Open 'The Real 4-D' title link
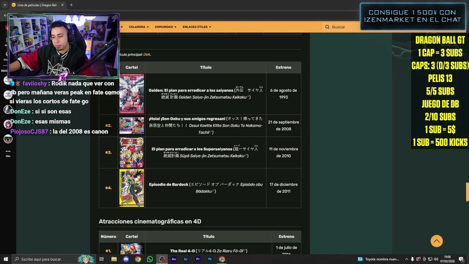 182,251
